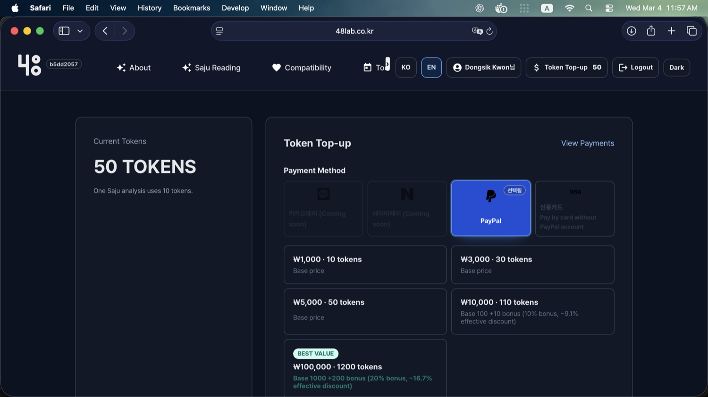Open Saju Reading nav tab
Viewport: 708px width, 397px height.
click(211, 67)
